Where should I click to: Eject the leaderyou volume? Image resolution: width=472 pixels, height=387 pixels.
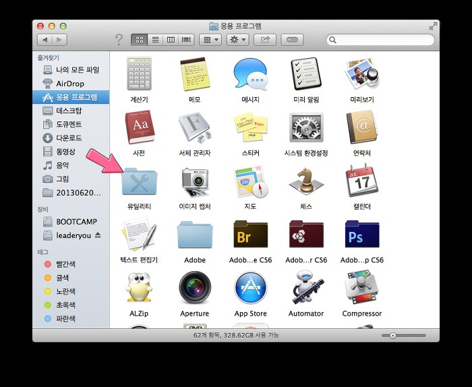point(98,235)
